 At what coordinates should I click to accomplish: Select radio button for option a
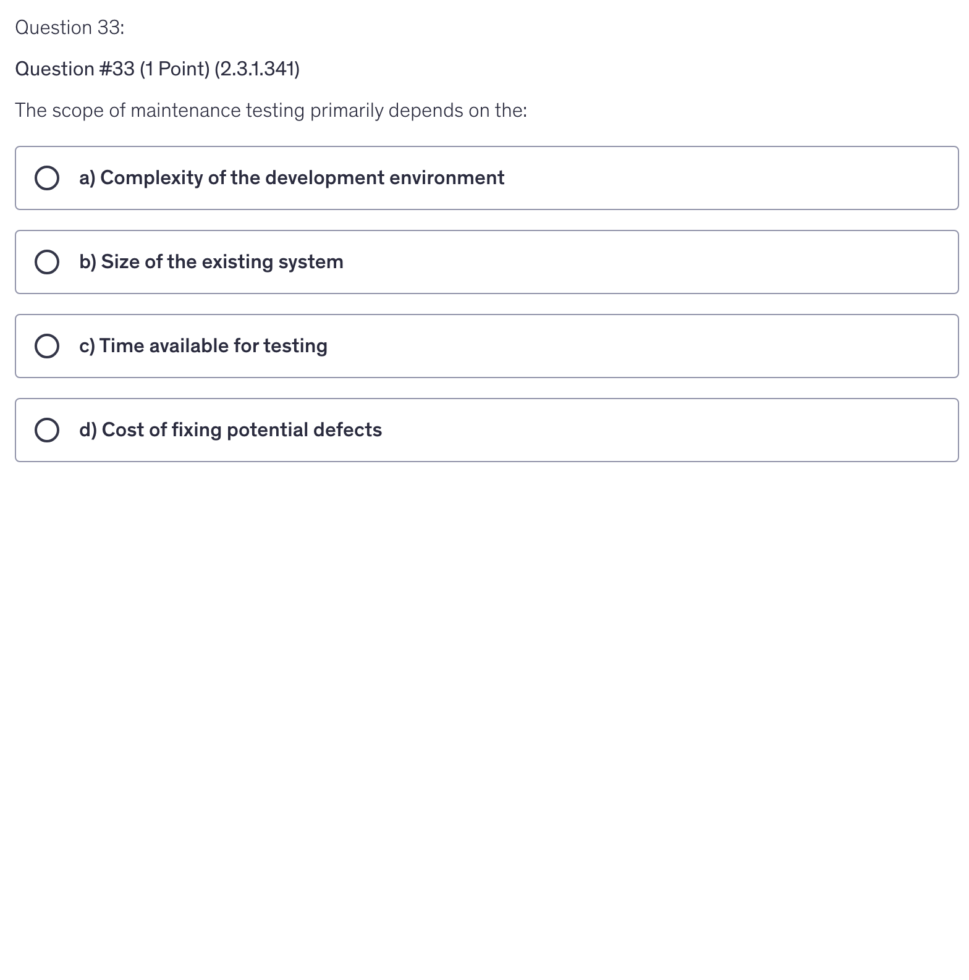[x=47, y=178]
